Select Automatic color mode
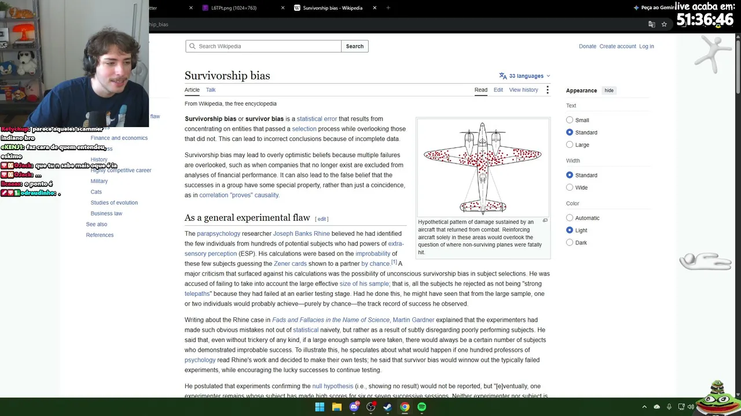This screenshot has height=416, width=741. pyautogui.click(x=570, y=218)
